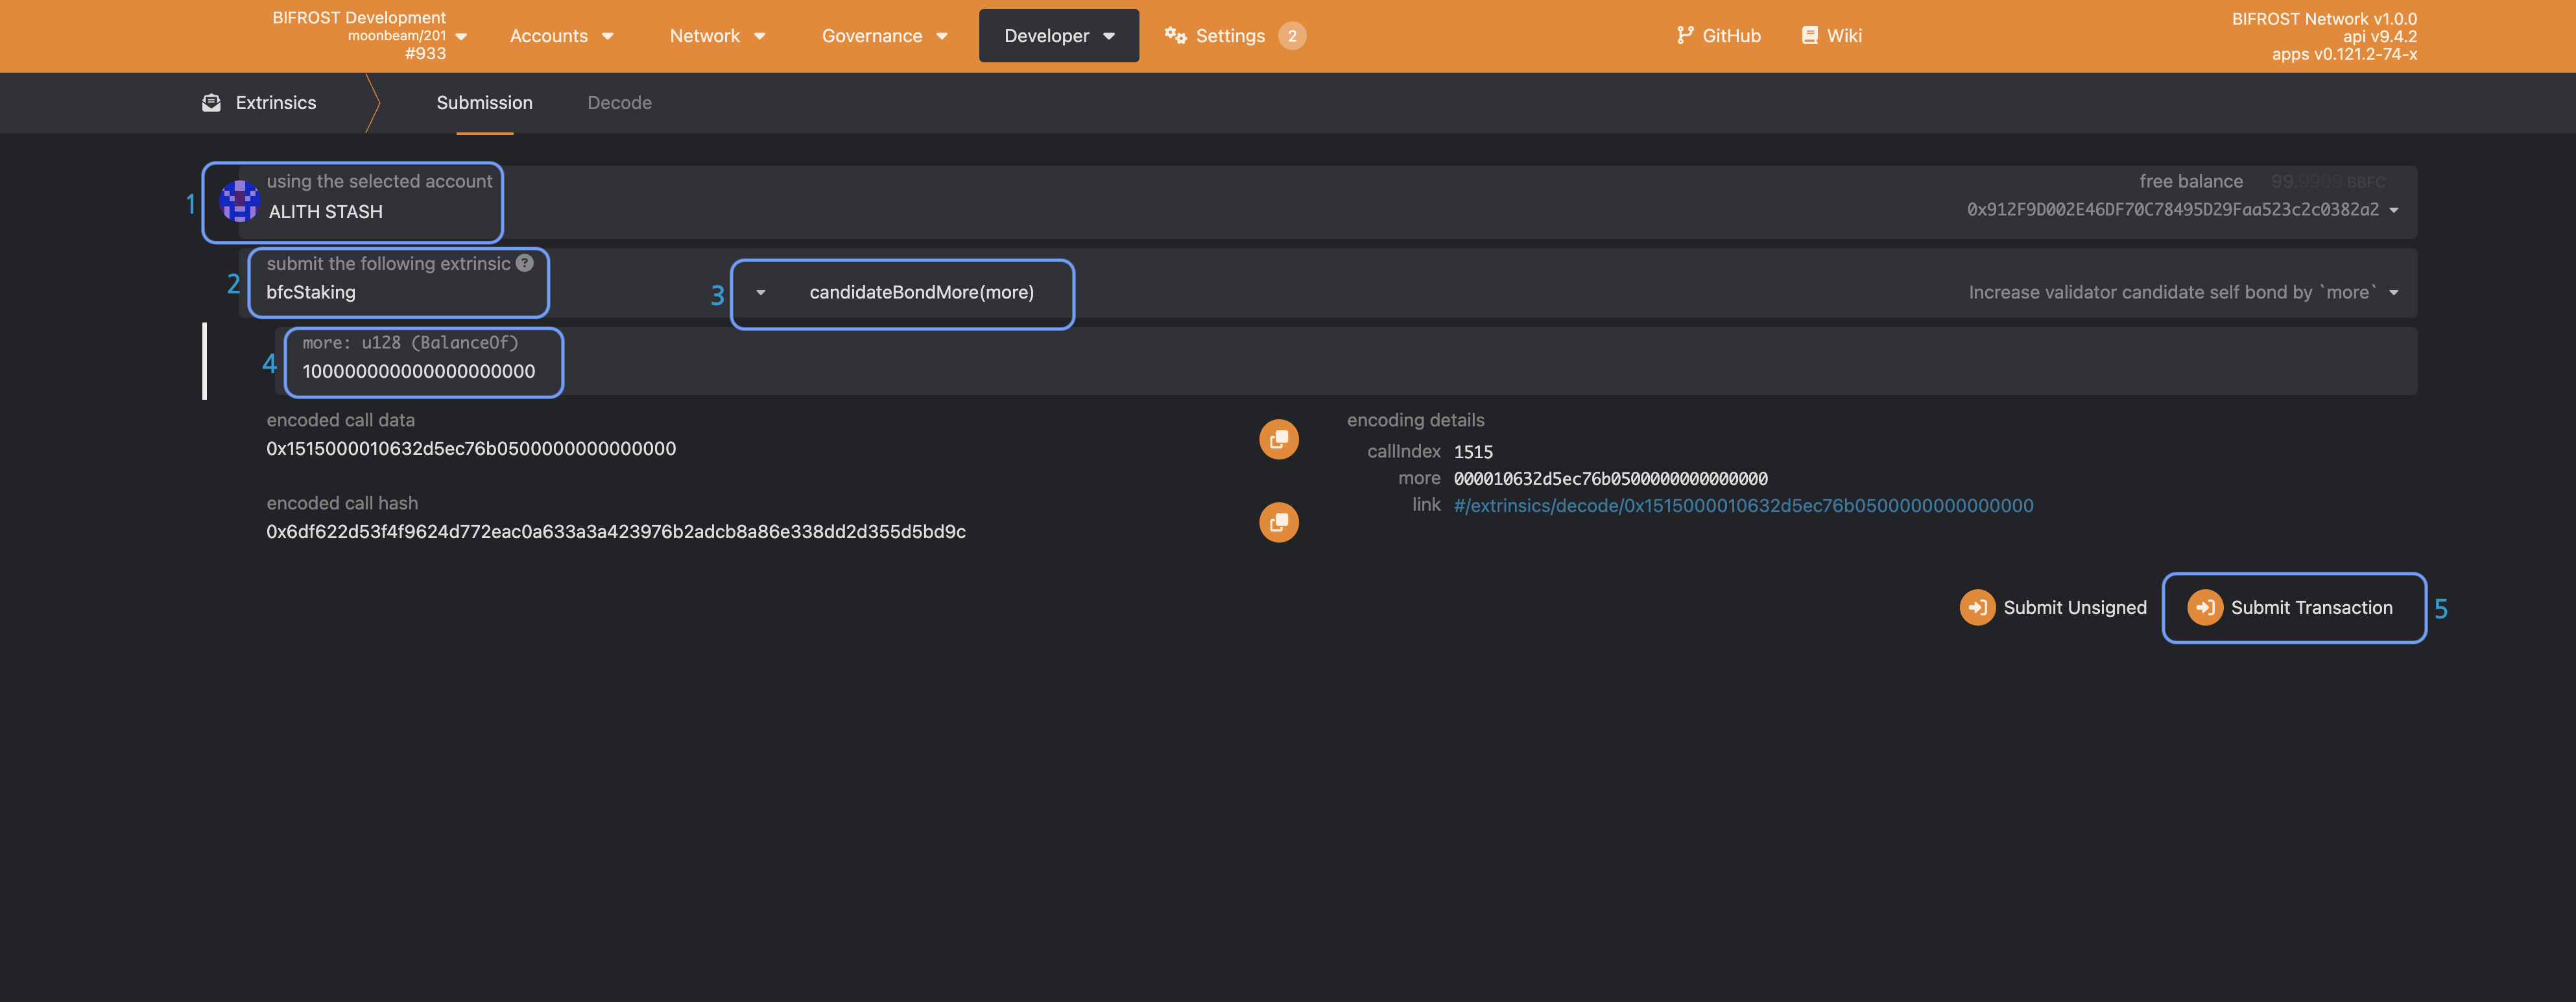The height and width of the screenshot is (1002, 2576).
Task: Expand the BIFROST Development chain selector
Action: (x=461, y=36)
